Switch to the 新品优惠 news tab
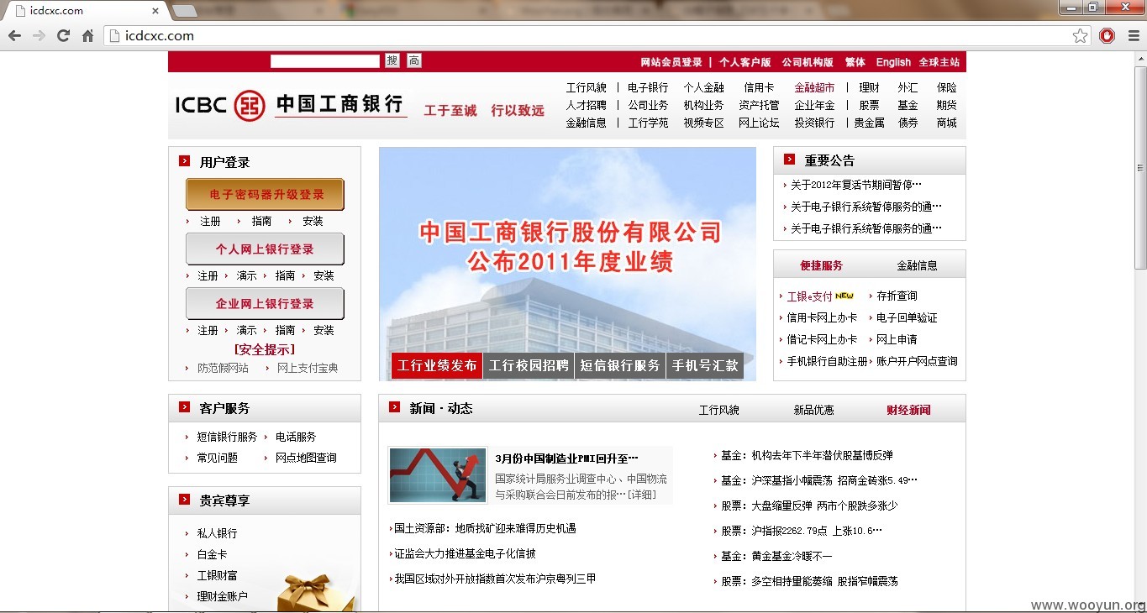 click(814, 410)
